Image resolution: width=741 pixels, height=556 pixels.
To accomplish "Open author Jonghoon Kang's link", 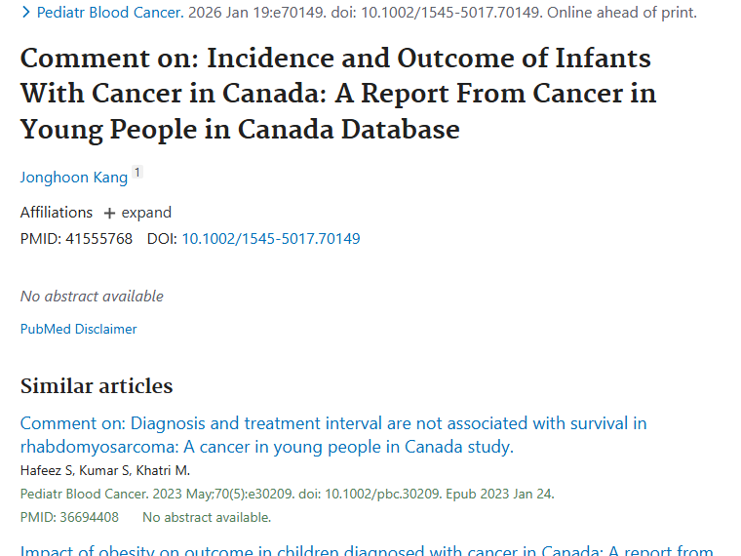I will click(x=74, y=177).
